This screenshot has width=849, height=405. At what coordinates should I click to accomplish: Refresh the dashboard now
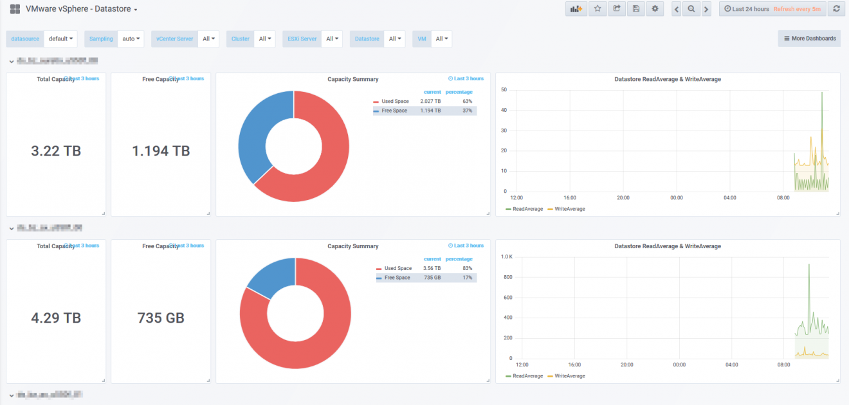[x=836, y=8]
